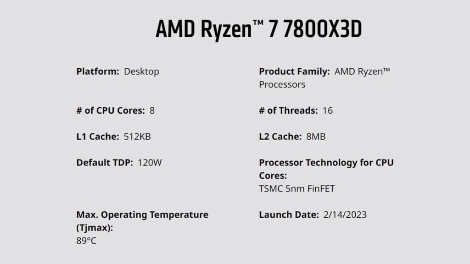Click the 8MB cache value

coord(316,137)
